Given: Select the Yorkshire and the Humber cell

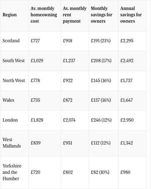Looking at the screenshot, I should [x=12, y=172].
